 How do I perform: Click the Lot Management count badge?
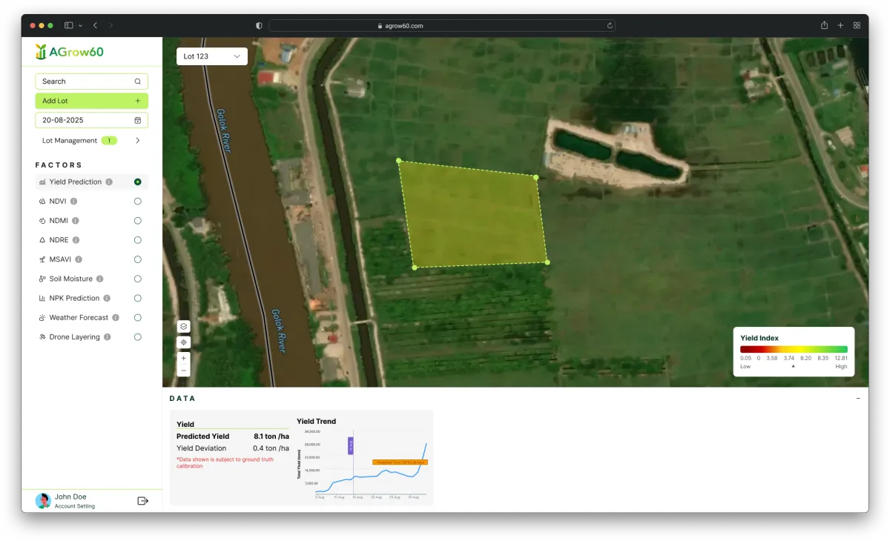tap(109, 140)
